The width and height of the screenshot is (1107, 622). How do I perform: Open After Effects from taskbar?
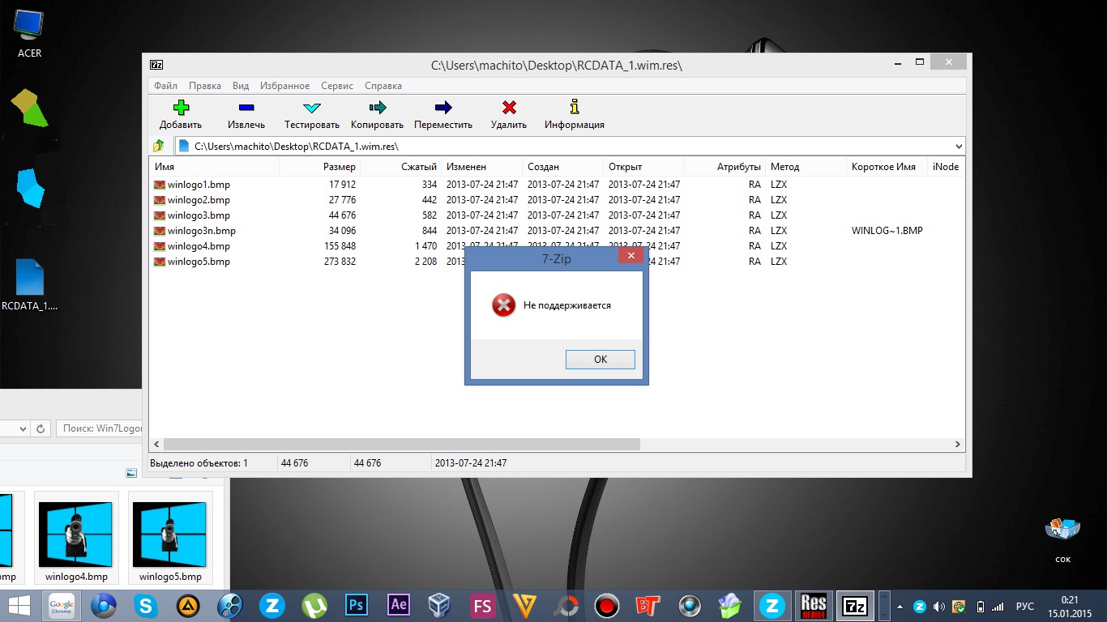[x=399, y=605]
